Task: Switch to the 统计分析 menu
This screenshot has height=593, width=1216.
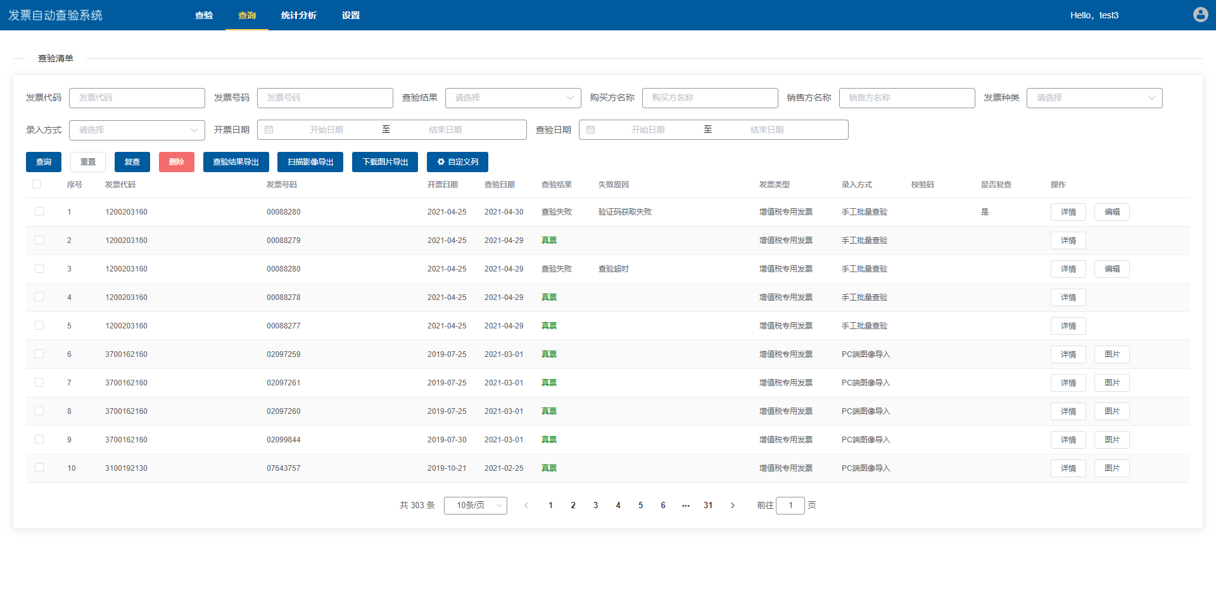Action: pyautogui.click(x=298, y=15)
